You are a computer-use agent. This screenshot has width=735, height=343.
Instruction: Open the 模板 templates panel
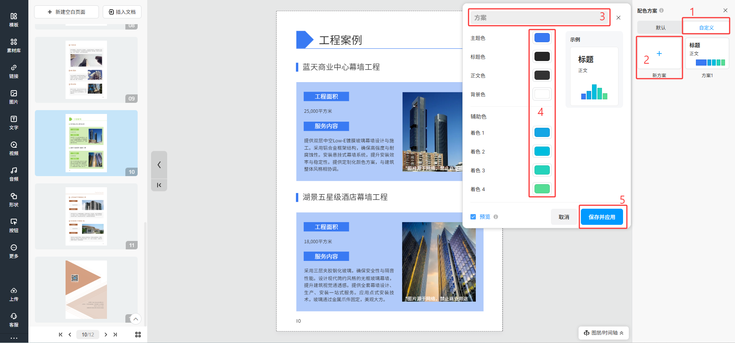14,20
